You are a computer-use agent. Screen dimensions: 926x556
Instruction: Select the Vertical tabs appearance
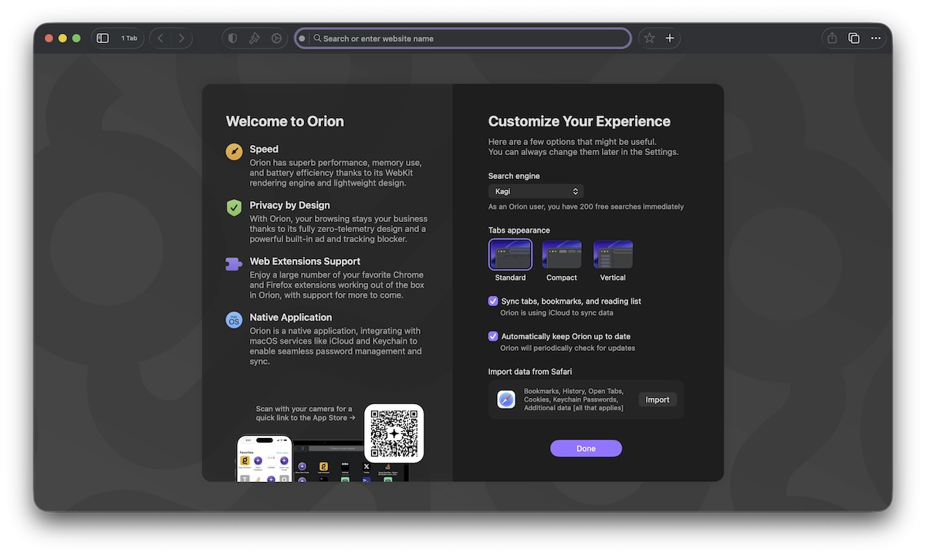click(x=613, y=255)
